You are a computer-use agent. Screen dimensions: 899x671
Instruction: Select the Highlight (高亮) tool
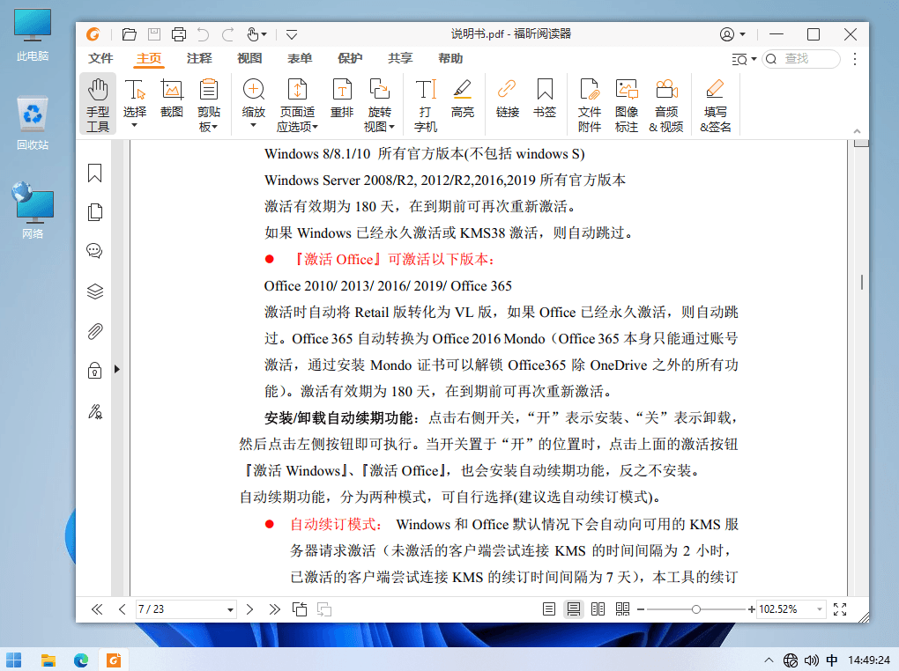click(462, 99)
